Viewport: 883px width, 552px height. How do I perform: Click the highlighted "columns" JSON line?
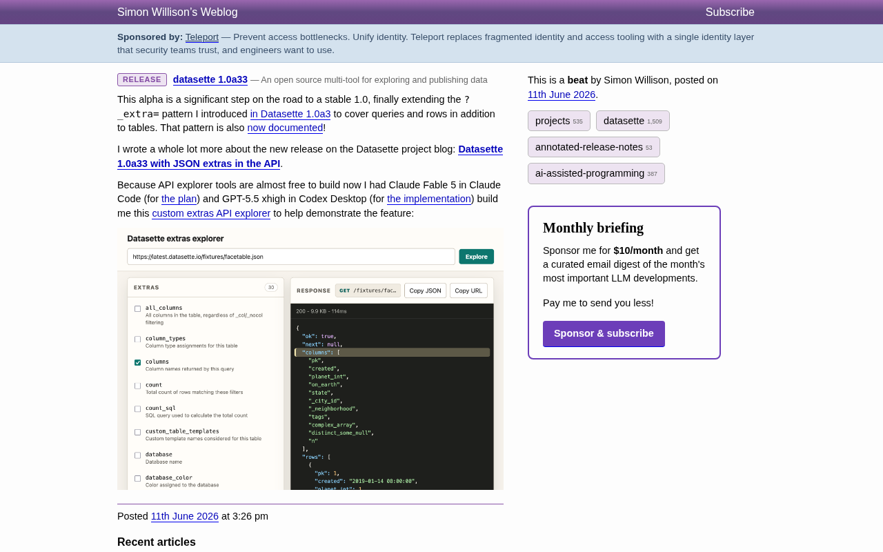coord(392,352)
